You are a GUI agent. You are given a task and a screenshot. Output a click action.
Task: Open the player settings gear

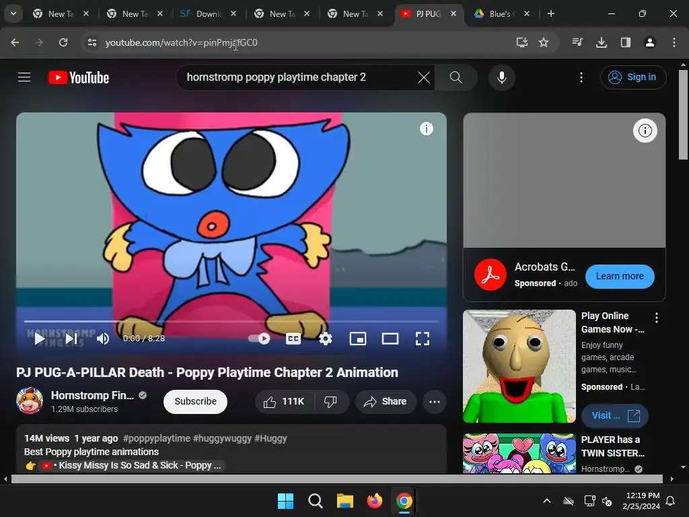tap(326, 339)
